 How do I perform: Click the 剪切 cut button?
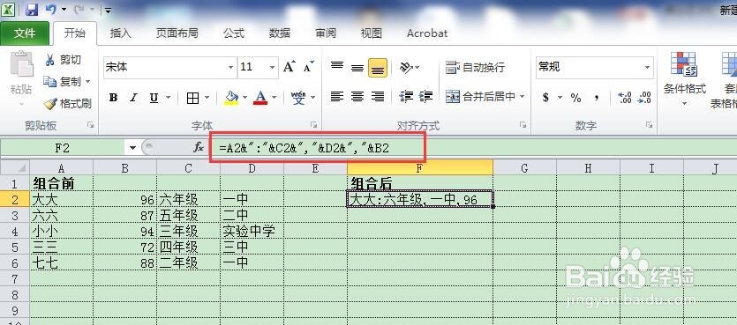point(63,60)
